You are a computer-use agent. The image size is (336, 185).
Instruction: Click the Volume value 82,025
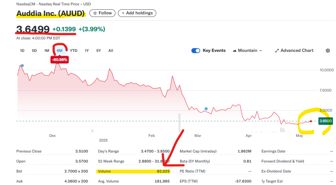(x=163, y=171)
